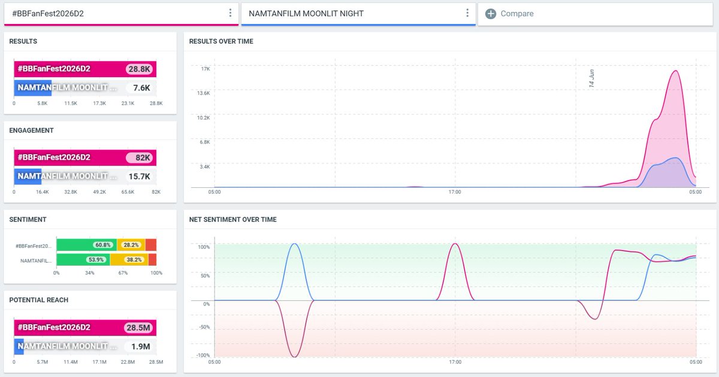Click #BBFanFest2026D2 bar in Potential Reach panel

point(85,328)
